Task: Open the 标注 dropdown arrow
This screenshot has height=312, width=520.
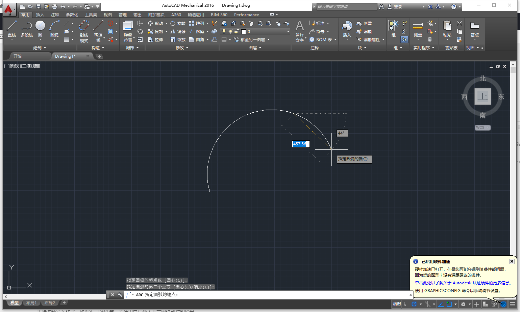Action: point(328,23)
